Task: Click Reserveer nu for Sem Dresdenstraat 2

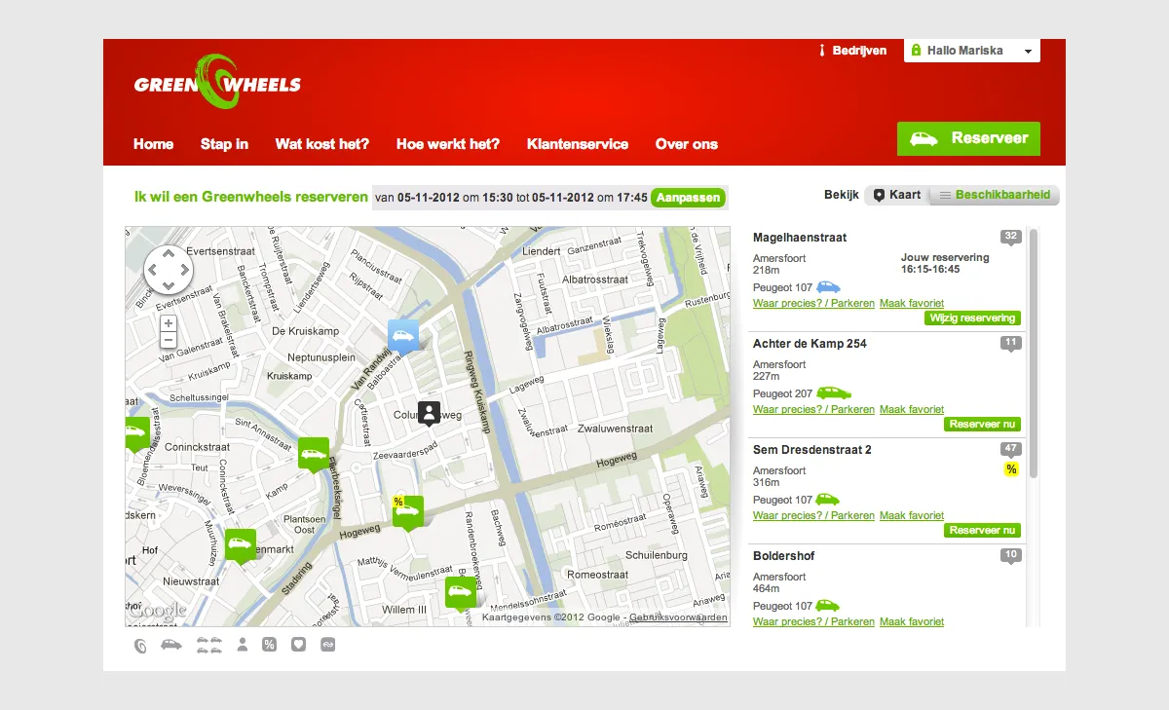Action: [982, 530]
